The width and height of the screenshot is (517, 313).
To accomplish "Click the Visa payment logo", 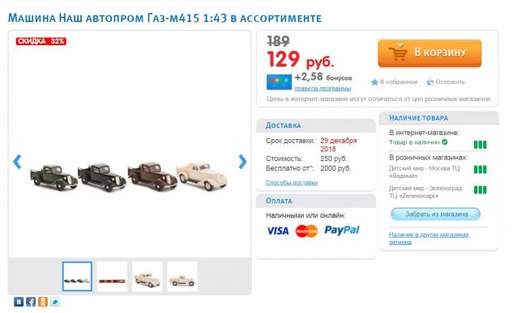I will point(277,231).
